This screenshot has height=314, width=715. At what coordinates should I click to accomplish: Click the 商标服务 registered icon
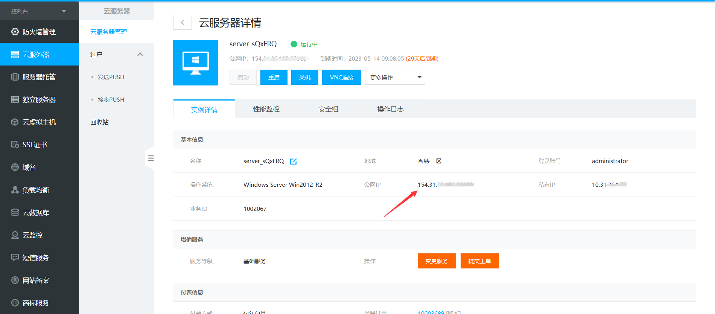point(15,303)
